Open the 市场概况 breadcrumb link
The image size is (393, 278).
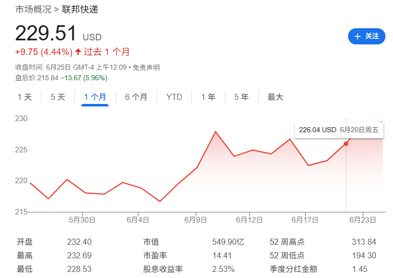tap(33, 10)
